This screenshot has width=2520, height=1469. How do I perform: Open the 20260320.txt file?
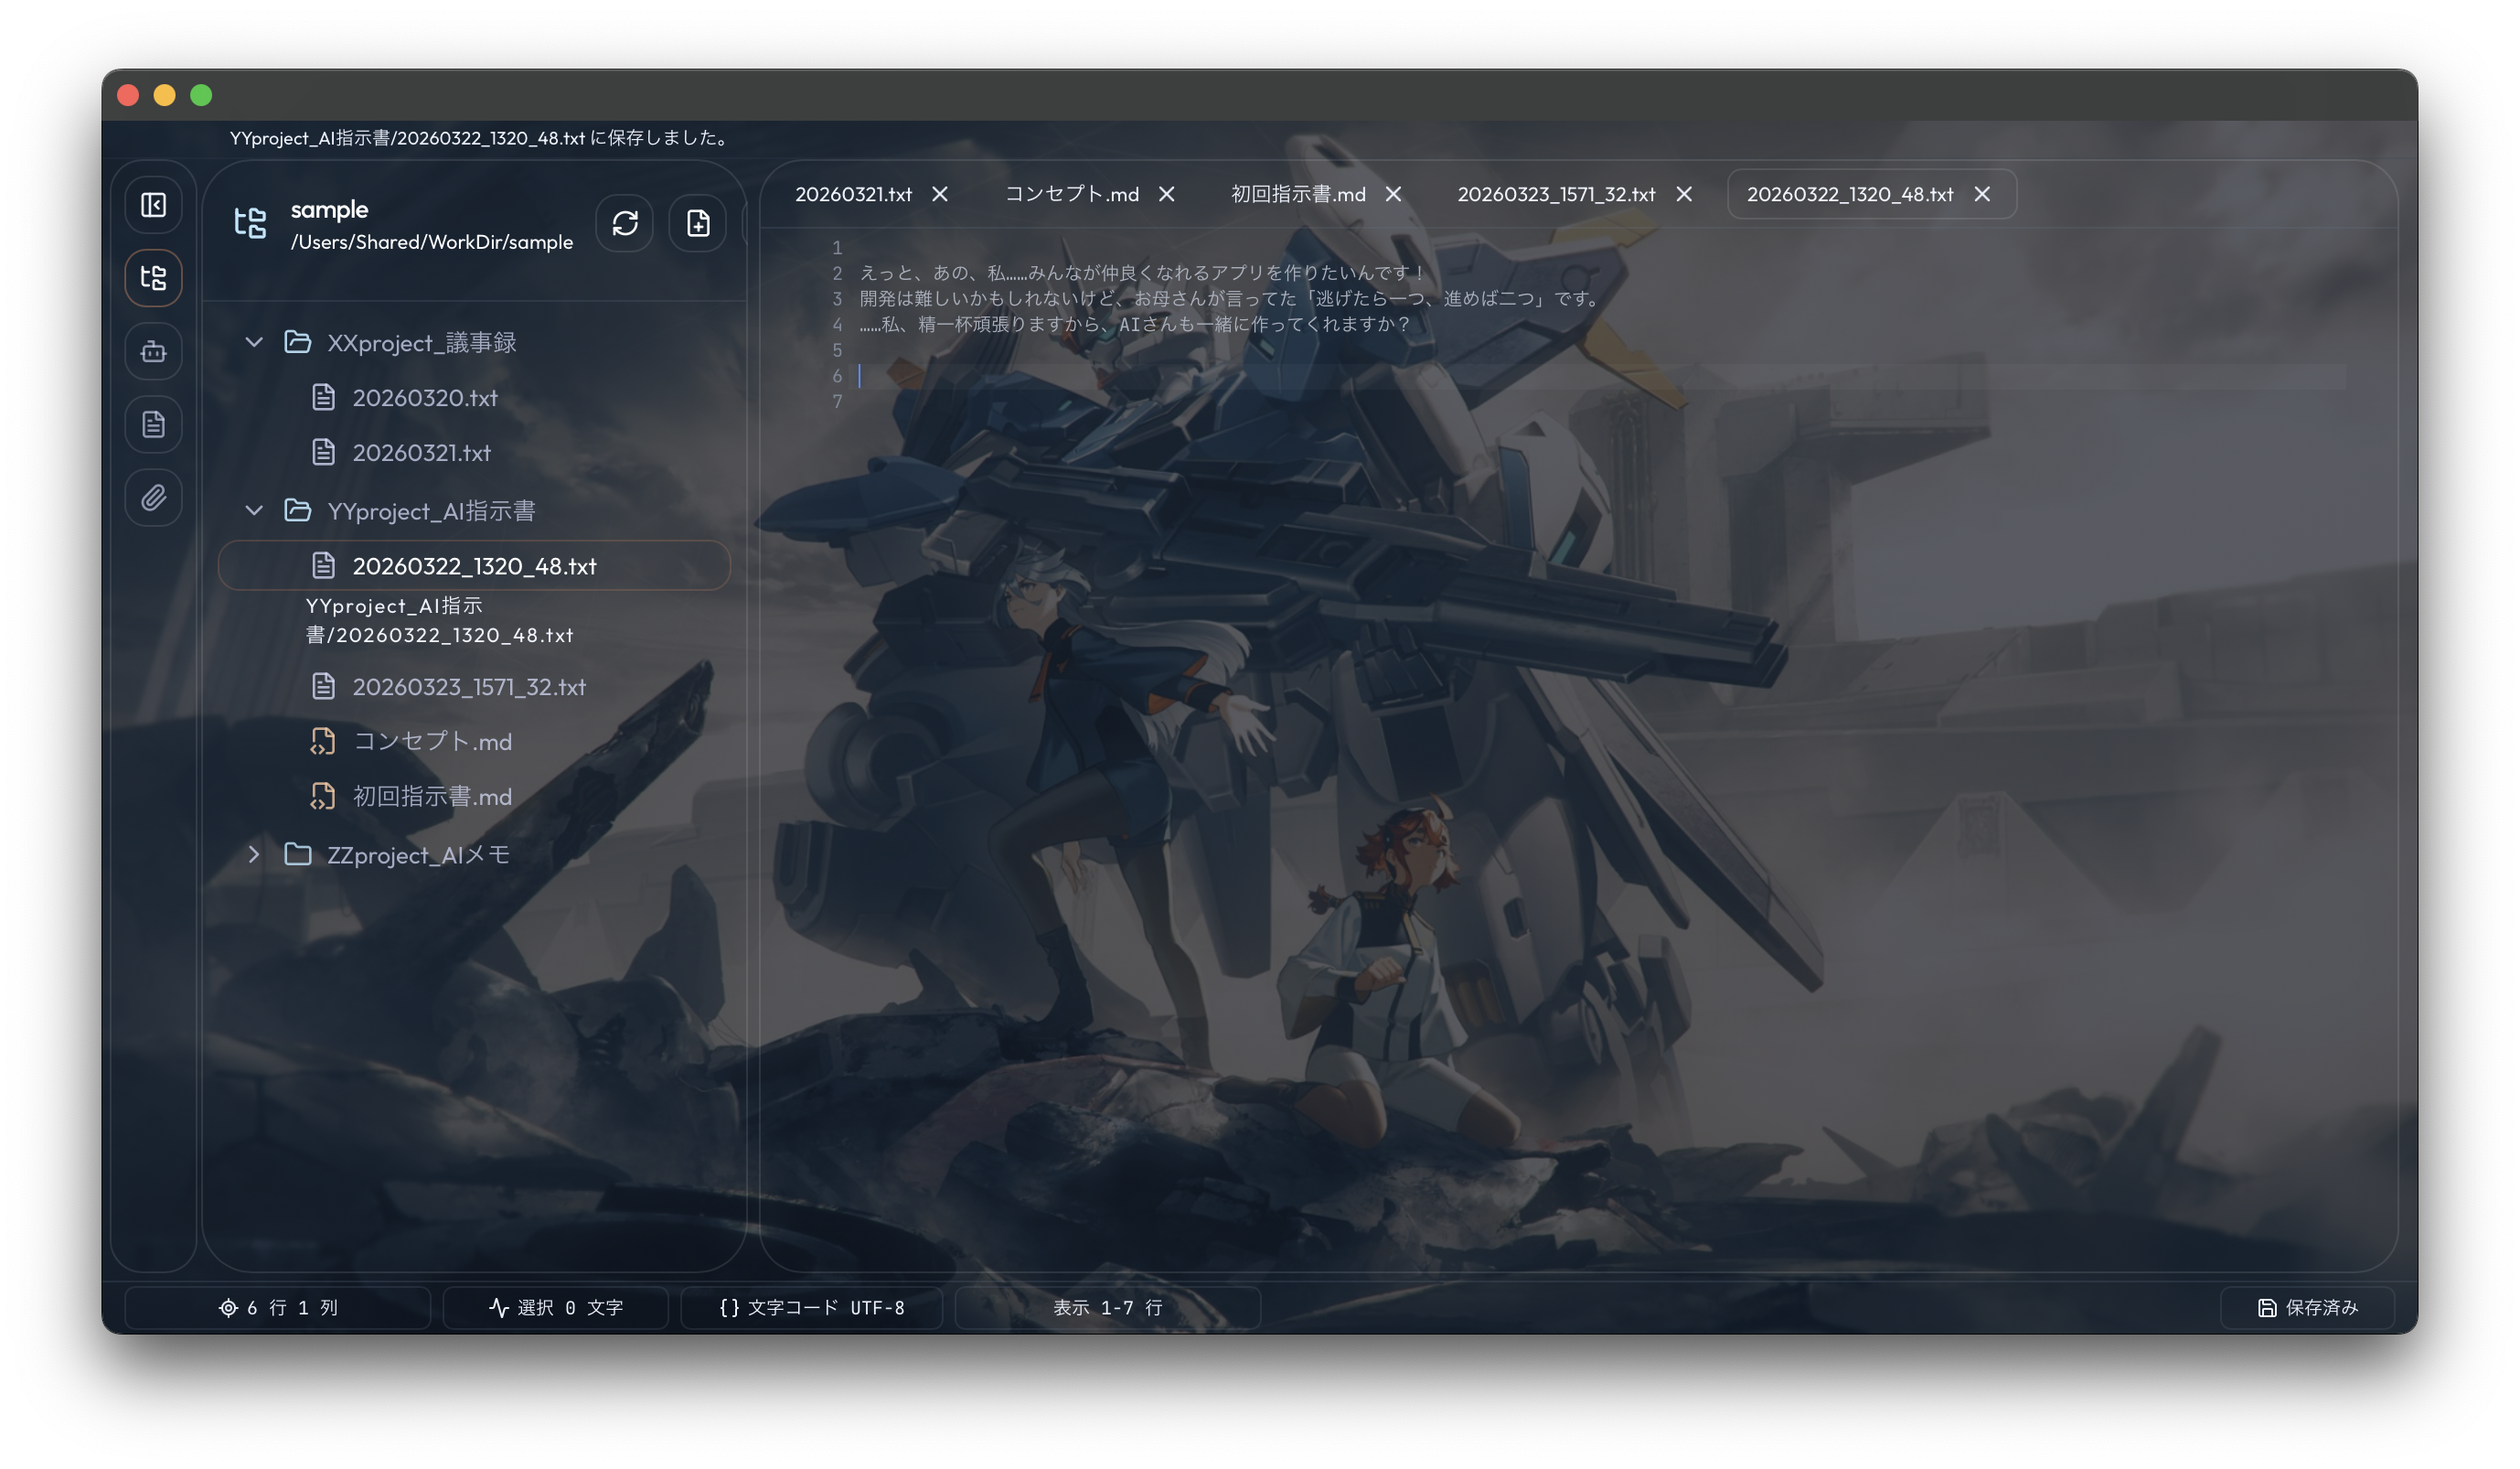point(425,396)
